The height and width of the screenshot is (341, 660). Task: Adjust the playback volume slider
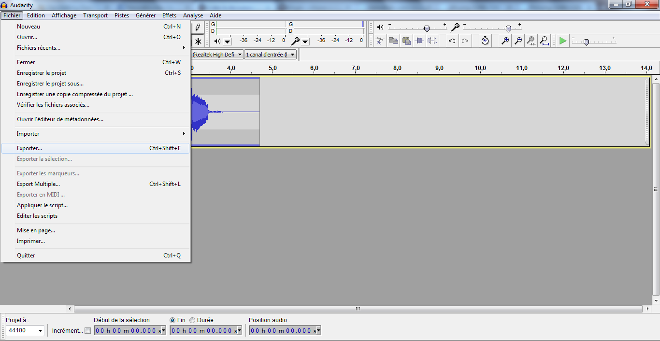[426, 28]
